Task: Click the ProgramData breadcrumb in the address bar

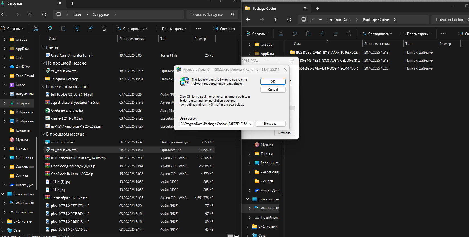Action: pyautogui.click(x=339, y=20)
